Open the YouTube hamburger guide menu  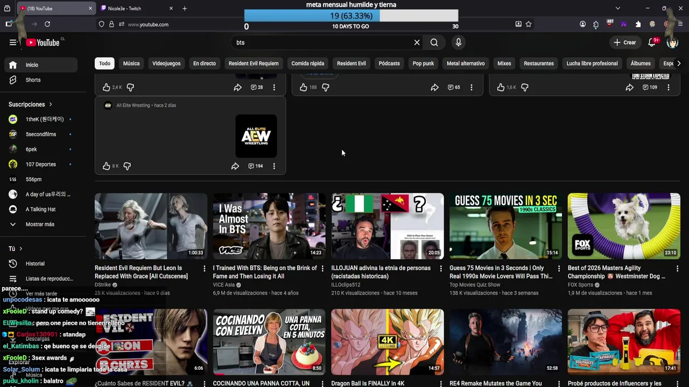(13, 42)
